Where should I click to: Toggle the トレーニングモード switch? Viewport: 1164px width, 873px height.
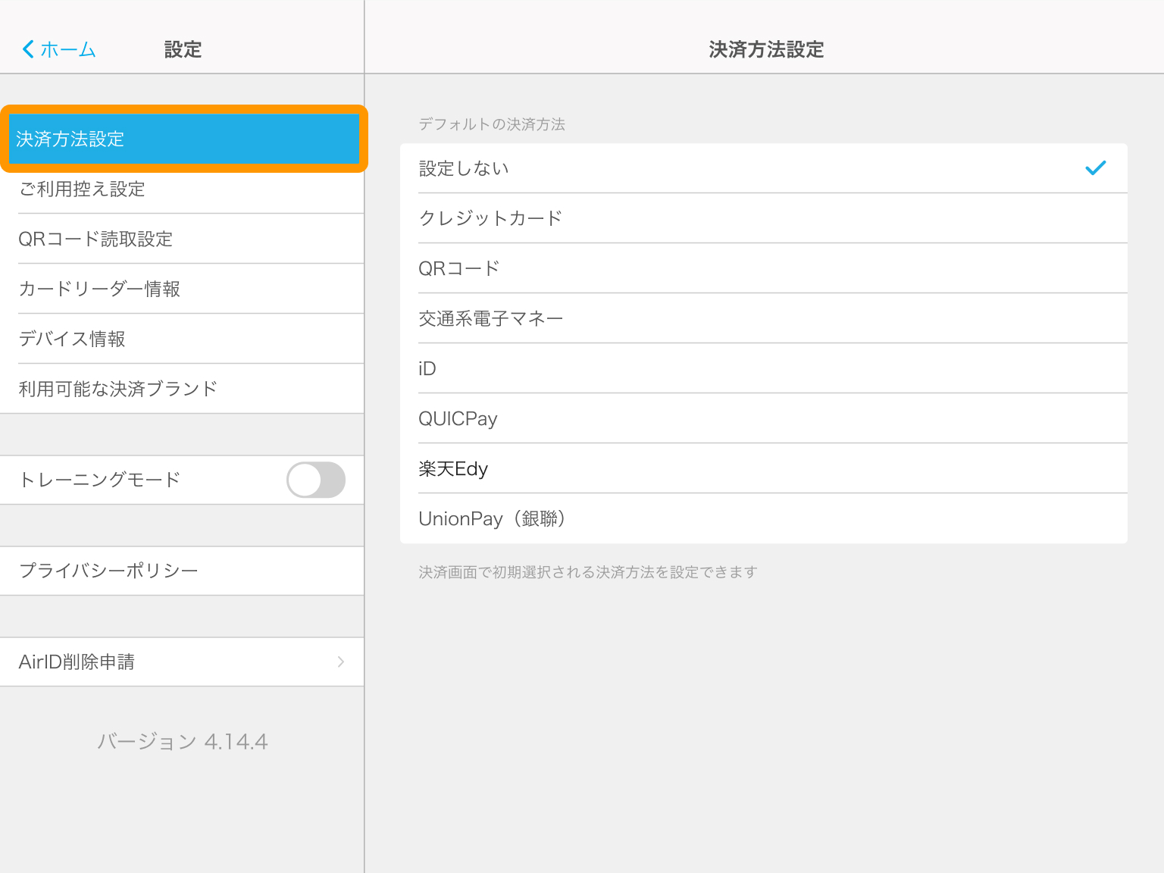(316, 480)
